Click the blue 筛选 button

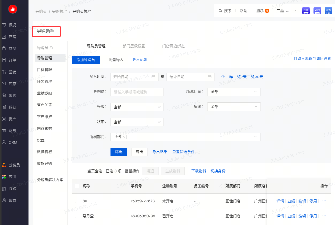(x=119, y=152)
